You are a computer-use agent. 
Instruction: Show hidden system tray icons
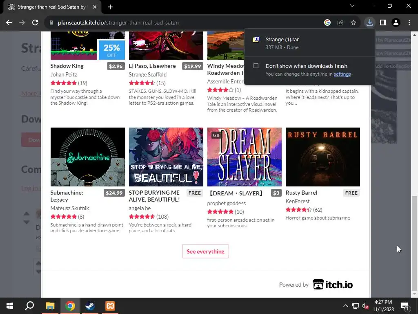pyautogui.click(x=345, y=306)
